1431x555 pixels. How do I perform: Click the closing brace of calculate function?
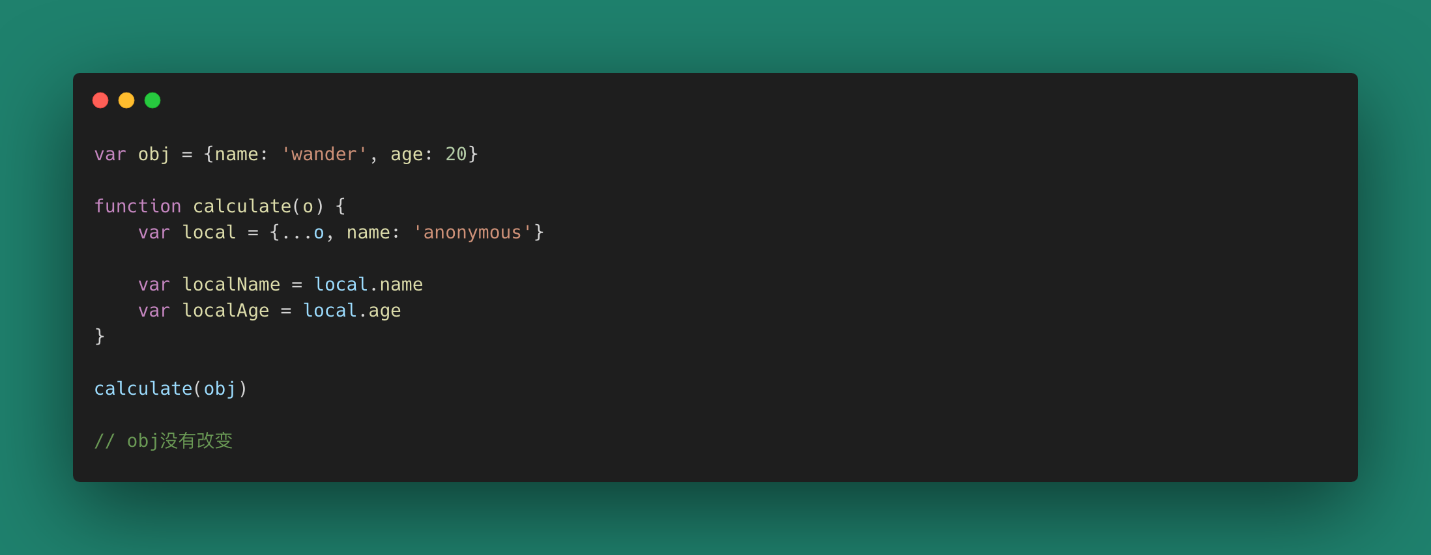(x=100, y=337)
